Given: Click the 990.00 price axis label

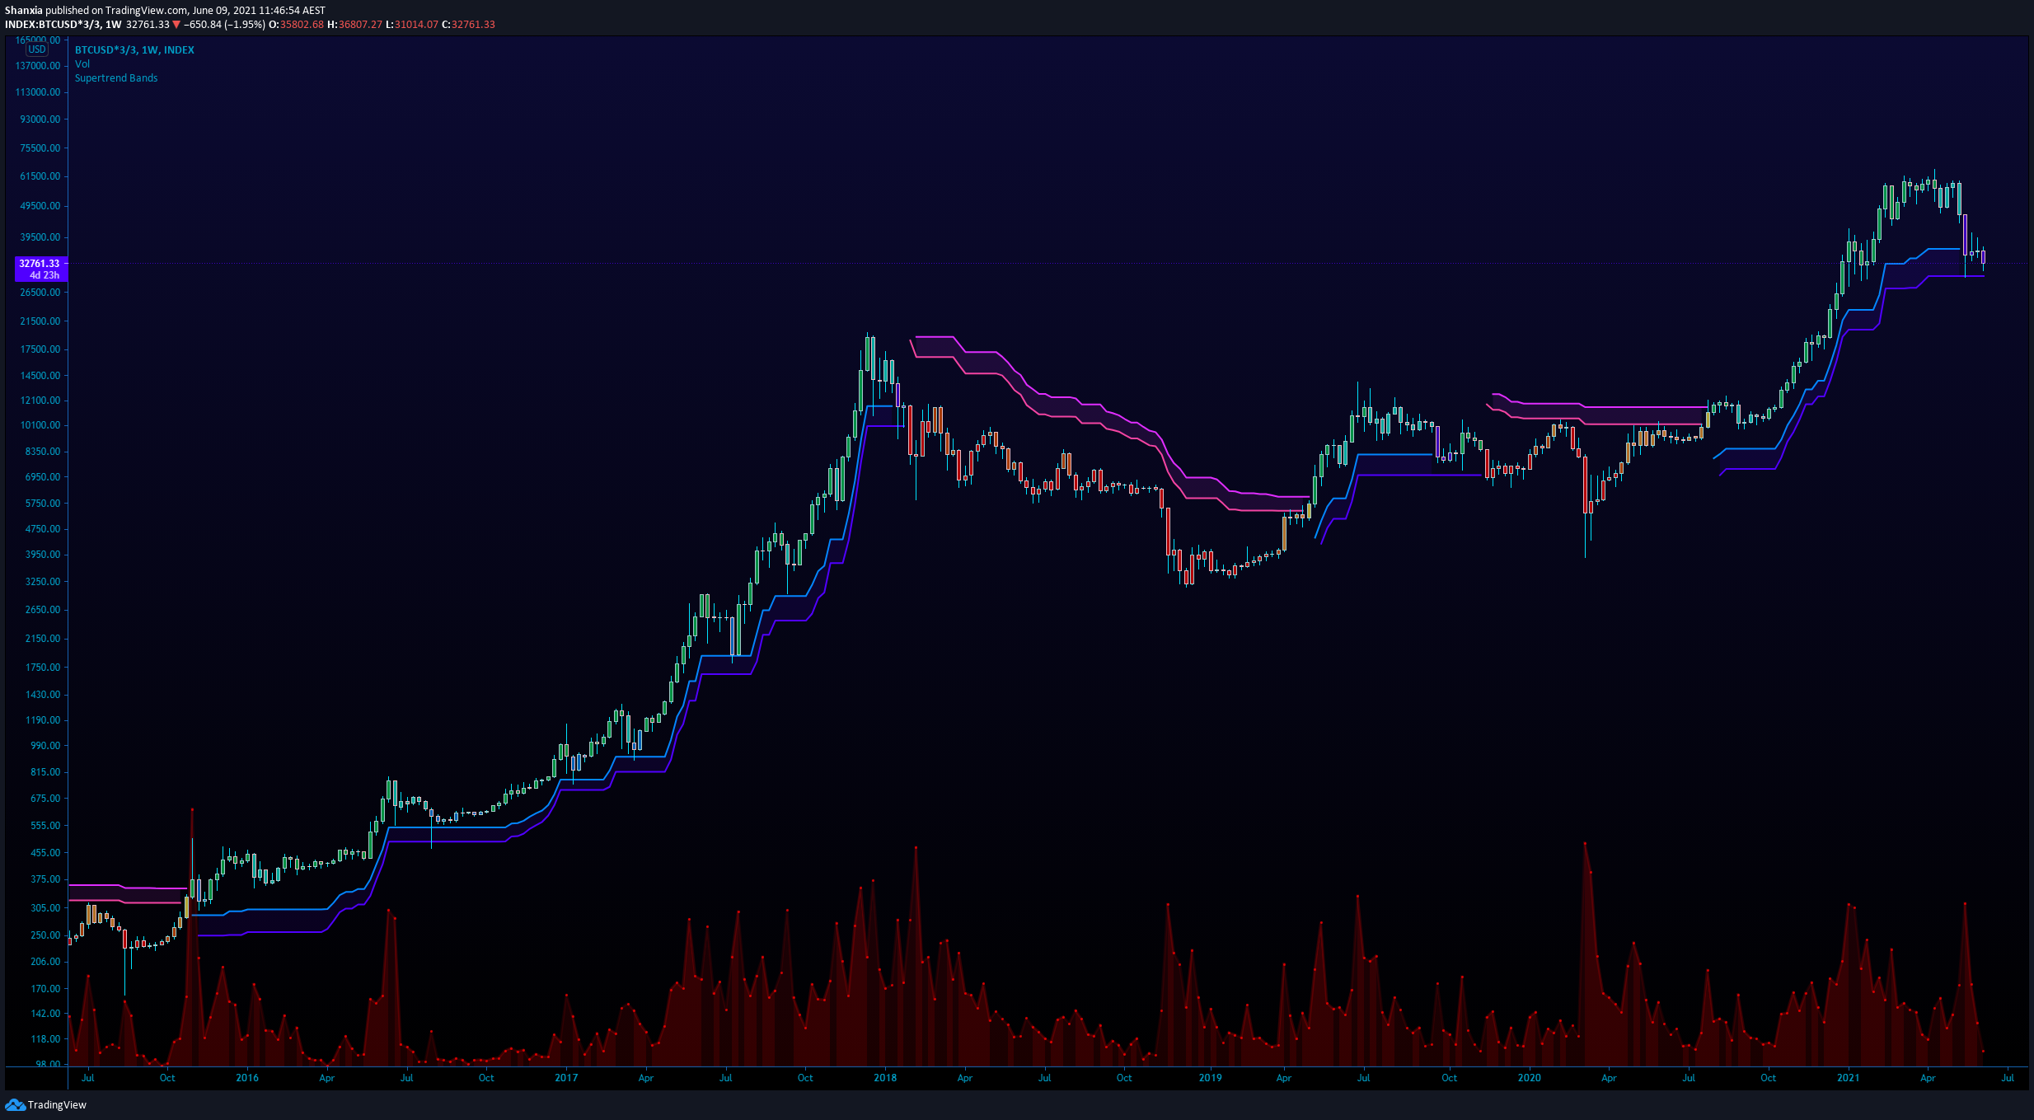Looking at the screenshot, I should (x=45, y=746).
